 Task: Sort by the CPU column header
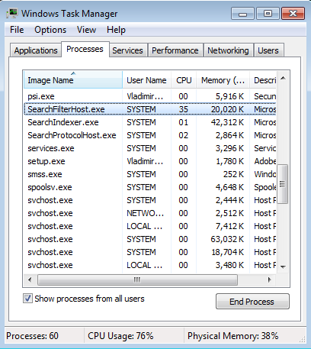[184, 80]
